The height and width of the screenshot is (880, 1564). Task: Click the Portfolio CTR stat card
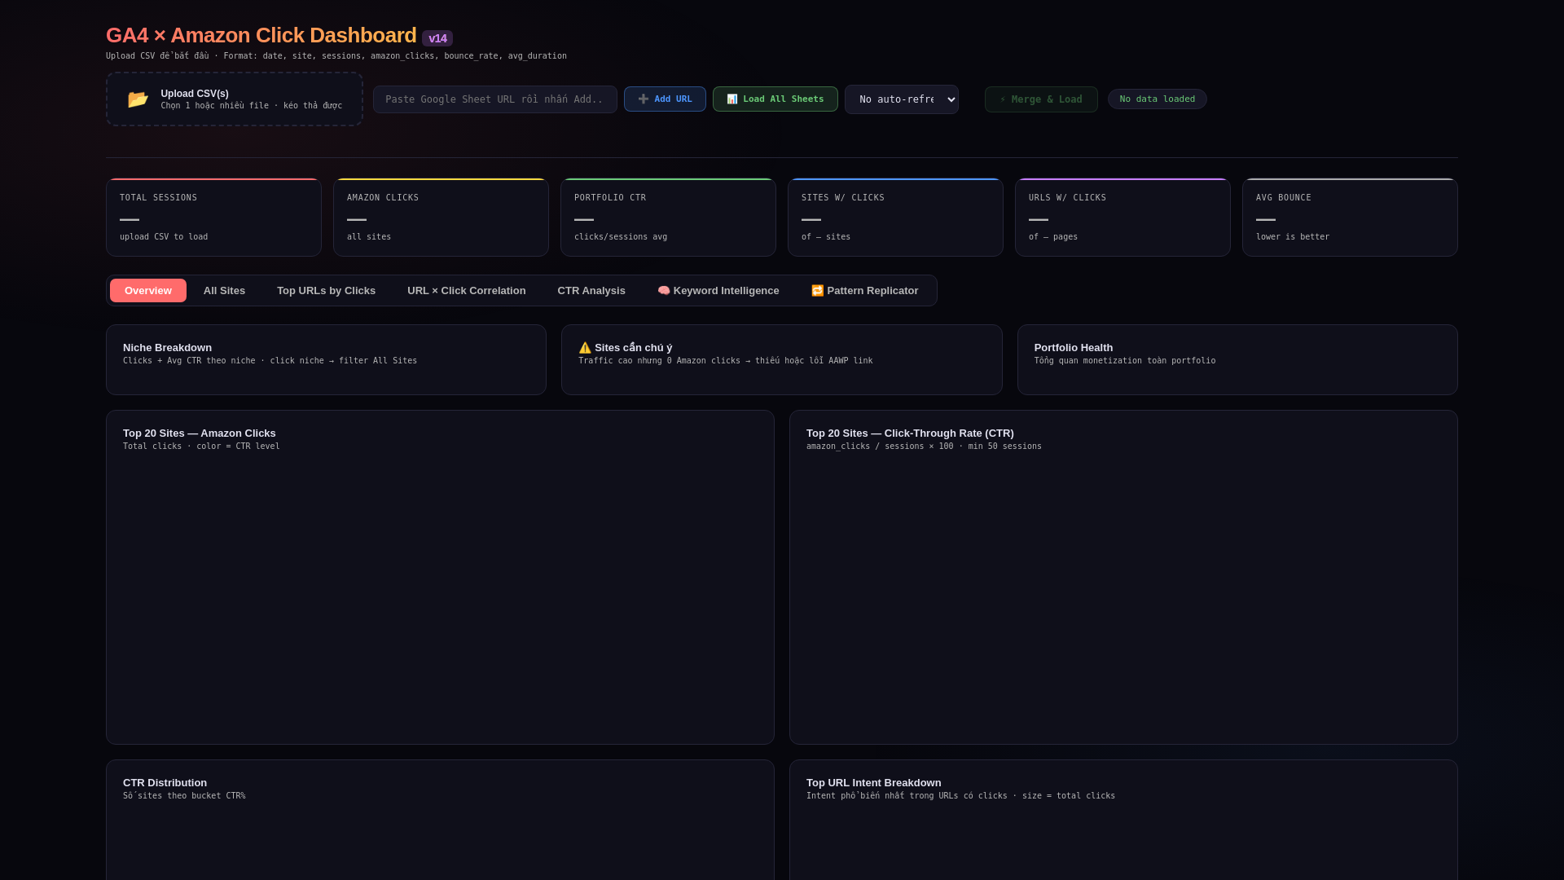tap(668, 218)
